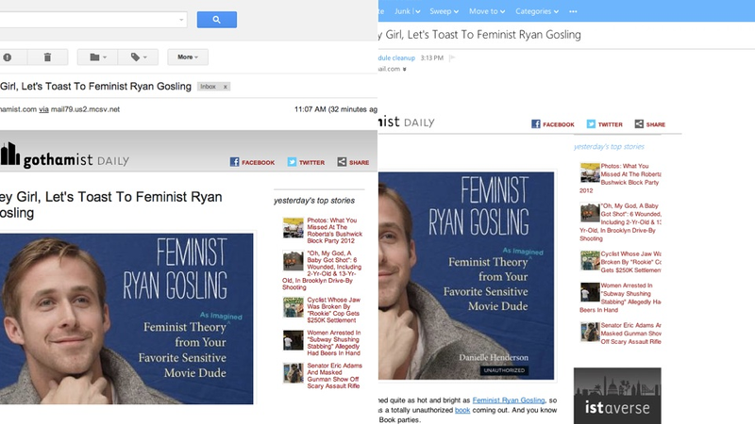Click 'via' link in Gmail sender line
755x424 pixels.
[43, 109]
